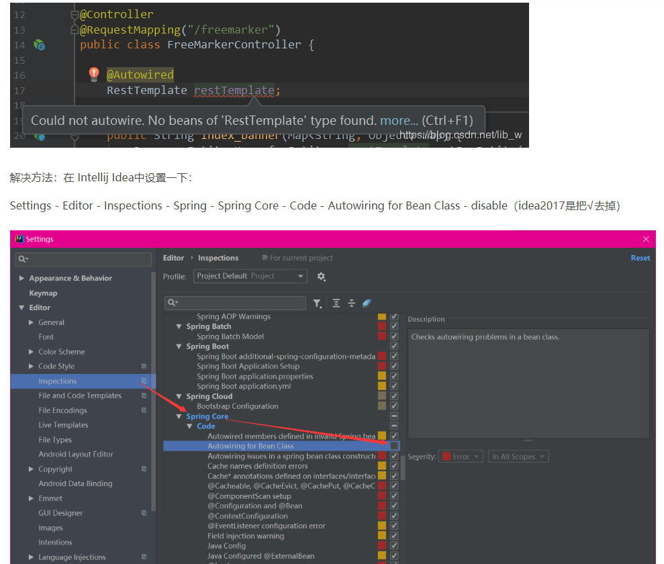Screen dimensions: 664x564
Task: Collapse the Spring Core tree node
Action: tap(178, 416)
